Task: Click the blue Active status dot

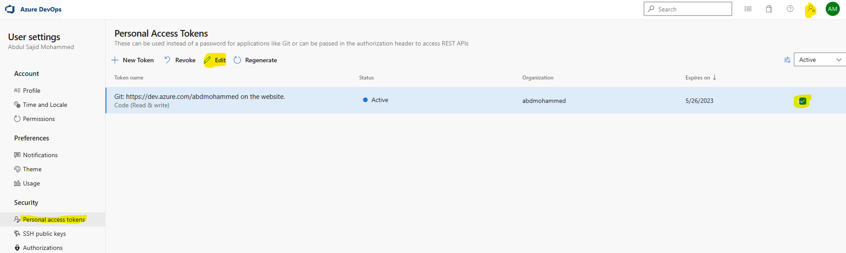Action: point(365,100)
